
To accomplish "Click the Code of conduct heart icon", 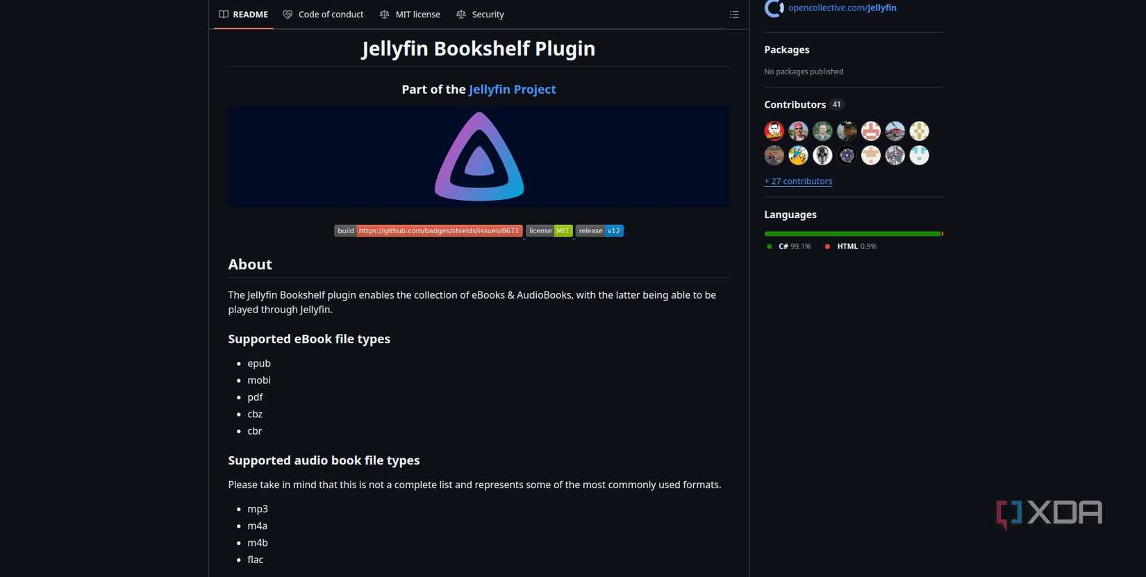I will pyautogui.click(x=288, y=14).
